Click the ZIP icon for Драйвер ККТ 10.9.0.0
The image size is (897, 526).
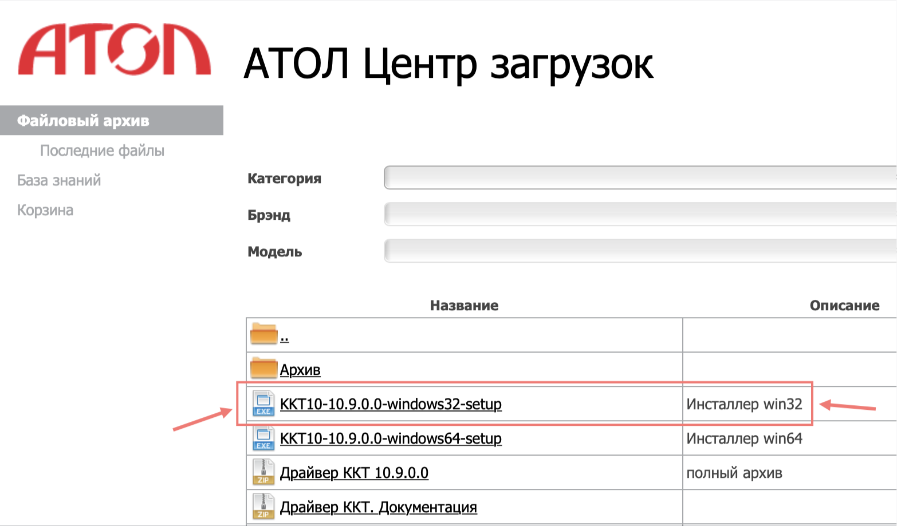point(263,472)
